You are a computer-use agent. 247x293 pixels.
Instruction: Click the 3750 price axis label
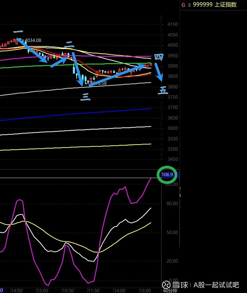tap(173, 97)
